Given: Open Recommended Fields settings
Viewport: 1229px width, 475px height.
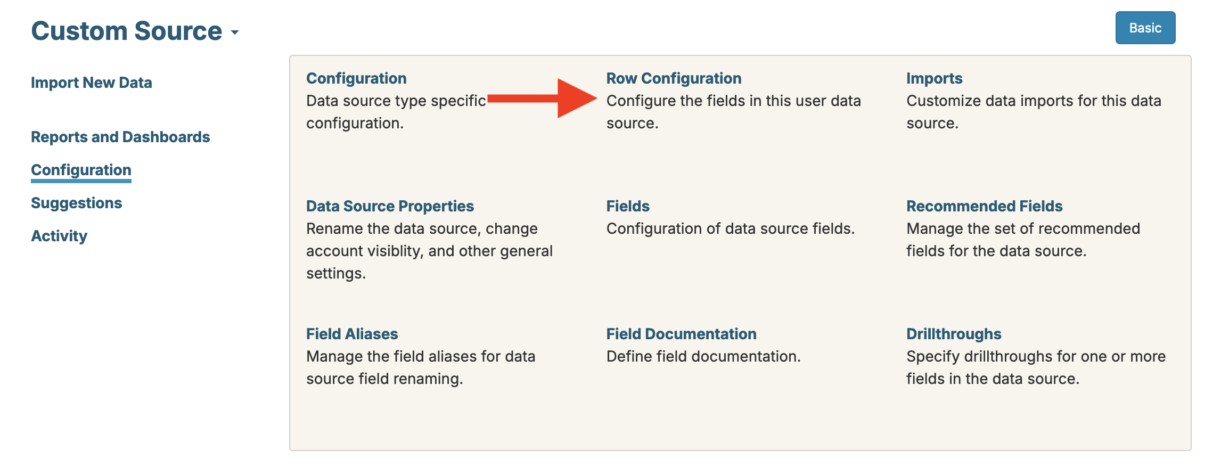Looking at the screenshot, I should (984, 206).
